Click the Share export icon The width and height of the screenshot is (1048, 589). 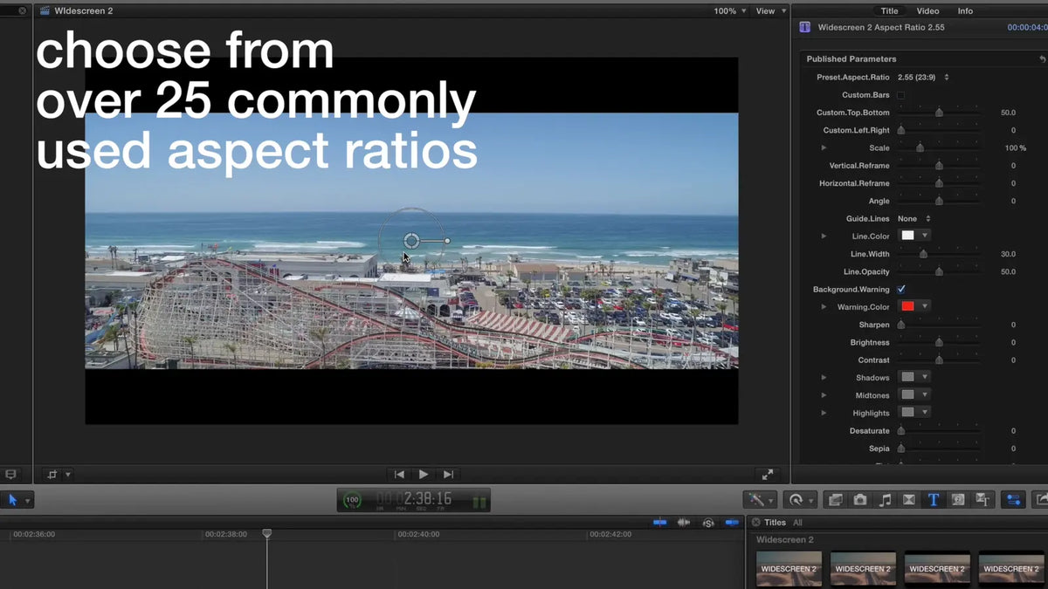click(1041, 500)
